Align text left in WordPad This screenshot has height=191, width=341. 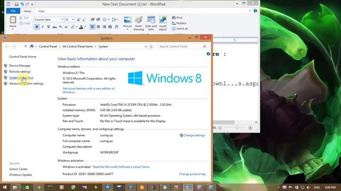click(x=92, y=27)
